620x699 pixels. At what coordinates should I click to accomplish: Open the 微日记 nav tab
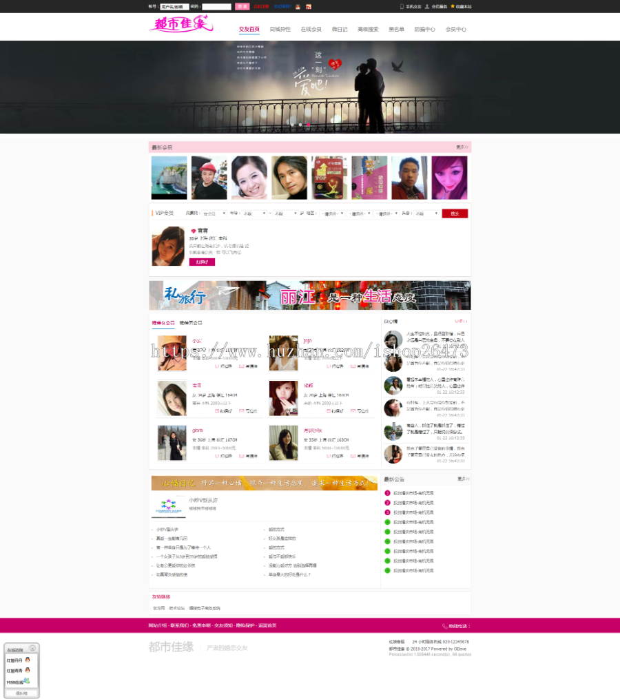click(340, 30)
